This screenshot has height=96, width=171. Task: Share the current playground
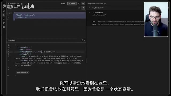point(72,3)
